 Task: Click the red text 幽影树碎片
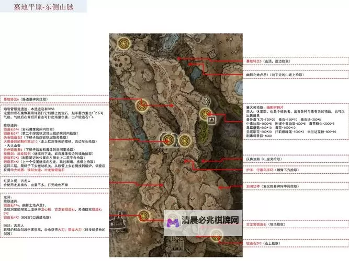(275, 108)
